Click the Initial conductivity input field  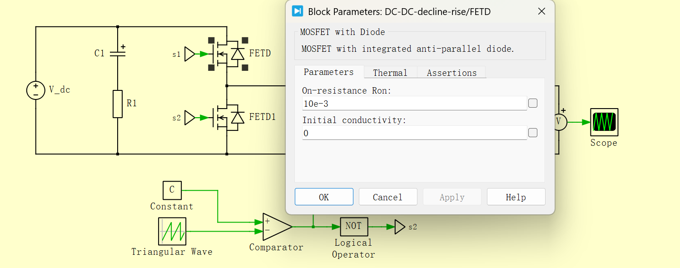pyautogui.click(x=414, y=133)
